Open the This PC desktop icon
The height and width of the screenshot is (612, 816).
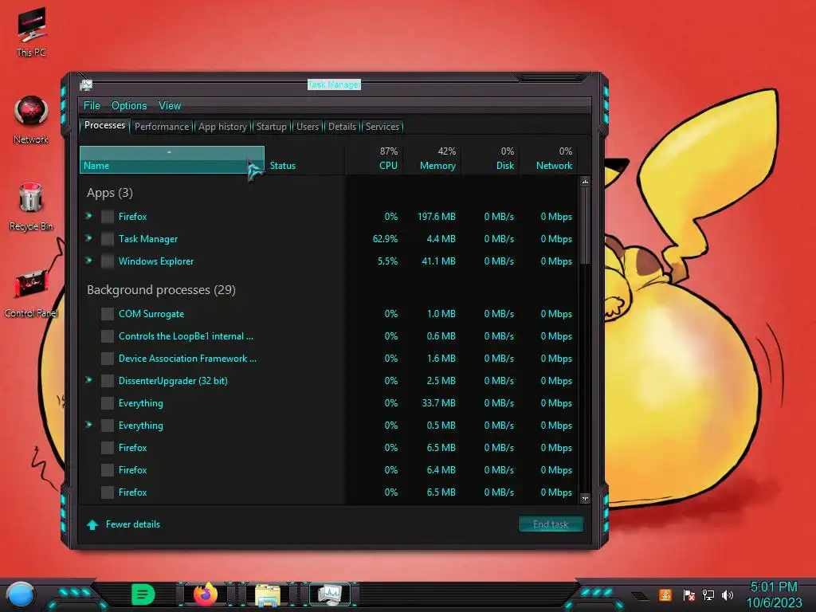pos(31,32)
